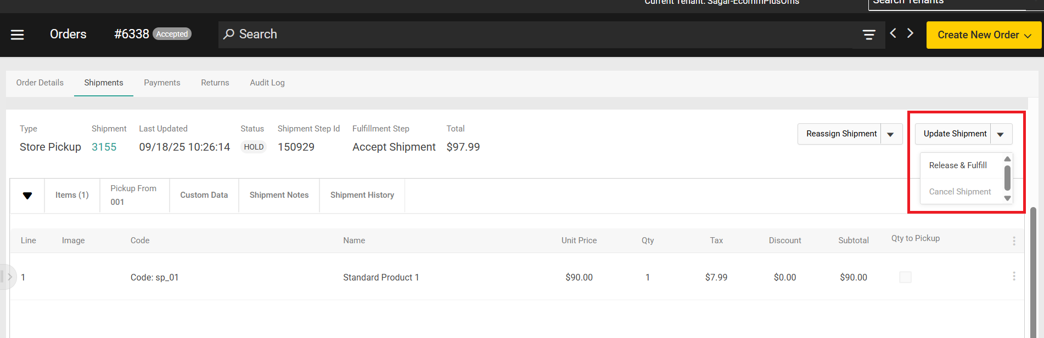
Task: Click the search magnifier icon
Action: coord(229,34)
